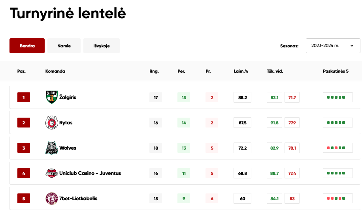
Task: Click the Žalgiris team logo
Action: click(51, 97)
